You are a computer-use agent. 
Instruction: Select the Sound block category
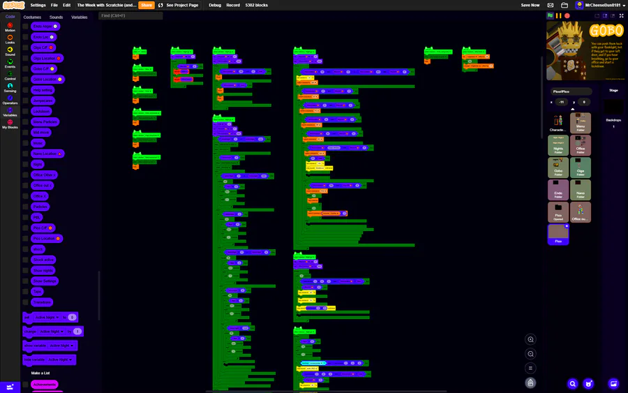click(10, 51)
